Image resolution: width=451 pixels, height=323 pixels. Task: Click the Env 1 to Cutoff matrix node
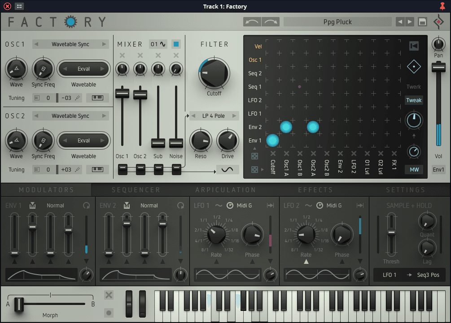point(272,140)
